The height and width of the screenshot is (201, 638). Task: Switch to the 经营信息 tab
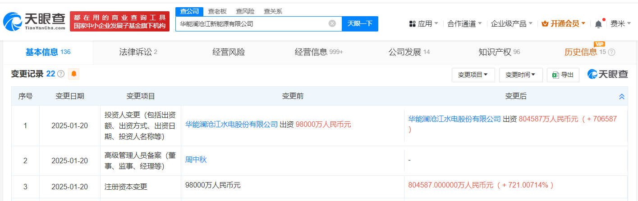tap(319, 52)
